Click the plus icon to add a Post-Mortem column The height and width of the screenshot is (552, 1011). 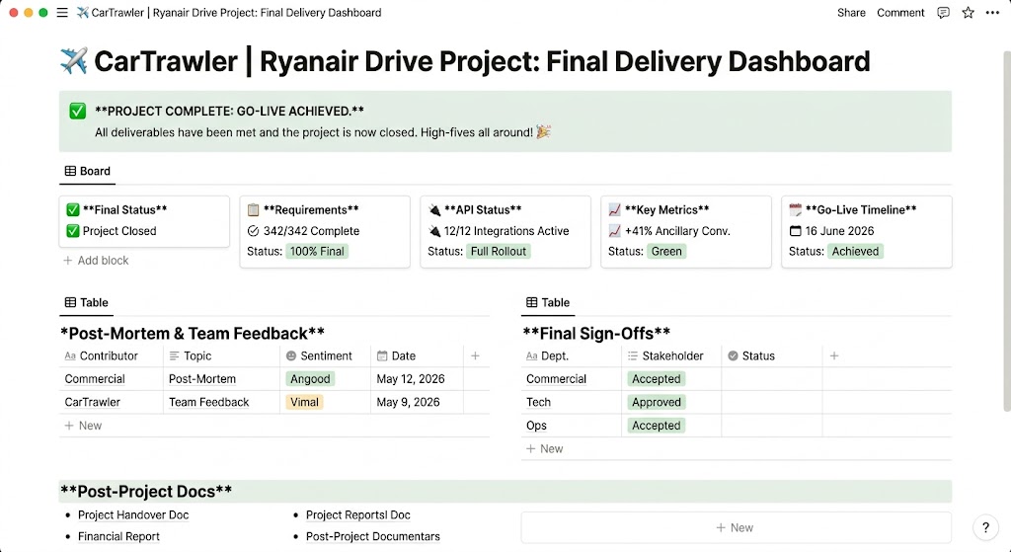[x=475, y=355]
